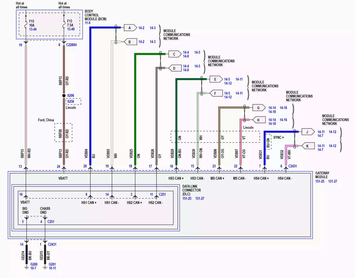The width and height of the screenshot is (355, 278).
Task: Open page reference 13-44 under fuse F15
Action: click(33, 29)
